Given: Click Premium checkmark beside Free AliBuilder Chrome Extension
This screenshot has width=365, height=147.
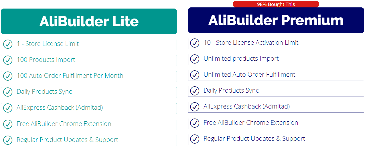Looking at the screenshot, I should (x=195, y=123).
